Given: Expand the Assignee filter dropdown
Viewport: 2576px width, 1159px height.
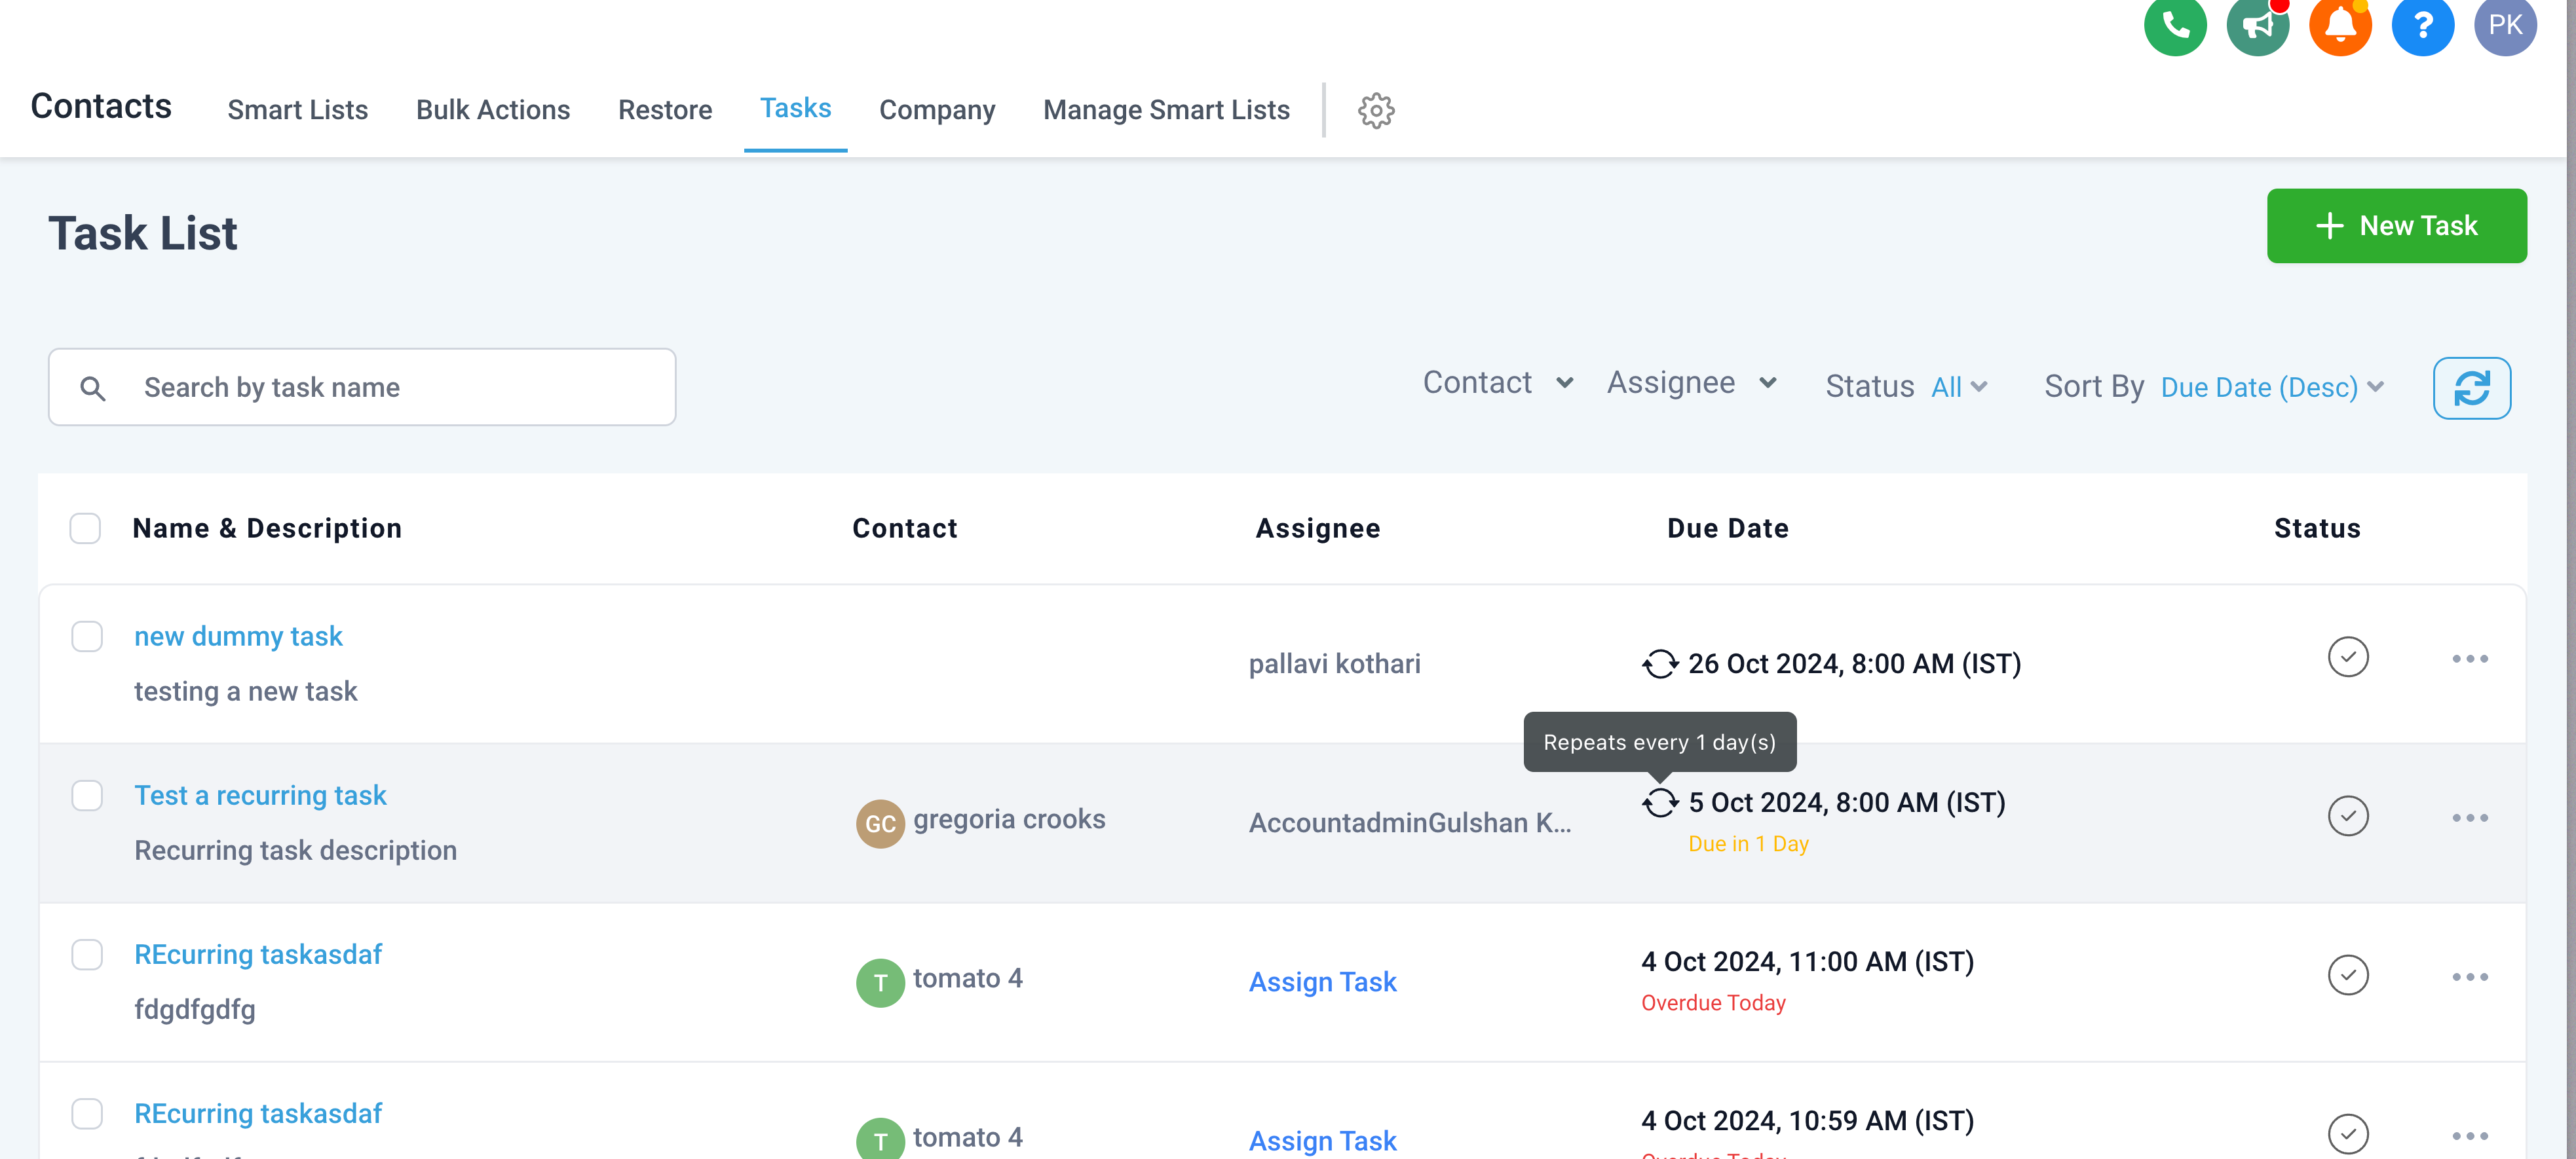Looking at the screenshot, I should pyautogui.click(x=1692, y=382).
